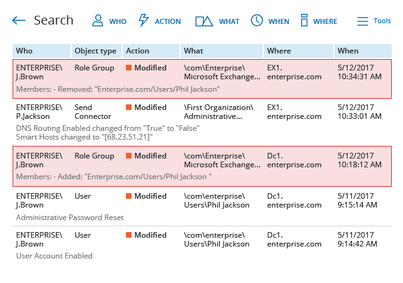Click the orange marker in Send Connector row
The image size is (403, 283).
coord(128,108)
